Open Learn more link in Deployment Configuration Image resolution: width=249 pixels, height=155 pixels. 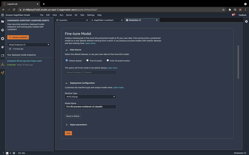119,87
